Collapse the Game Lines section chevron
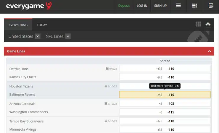This screenshot has height=133, width=219. click(210, 51)
